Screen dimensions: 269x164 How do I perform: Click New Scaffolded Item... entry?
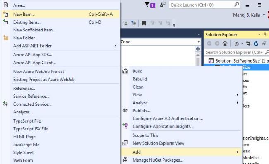[60, 30]
